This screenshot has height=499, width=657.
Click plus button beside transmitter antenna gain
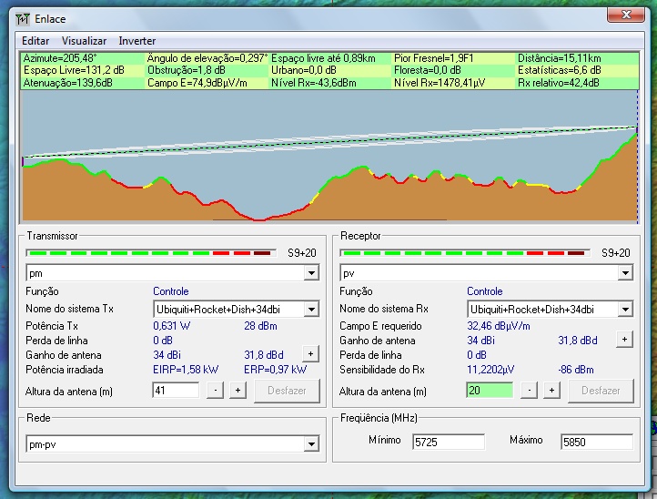[x=310, y=353]
